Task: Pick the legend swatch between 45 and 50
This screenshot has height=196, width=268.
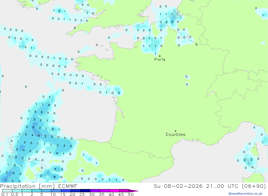Action: point(124,191)
